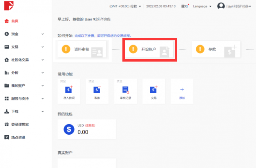Expand the 我的账户 sidebar menu

click(24, 86)
